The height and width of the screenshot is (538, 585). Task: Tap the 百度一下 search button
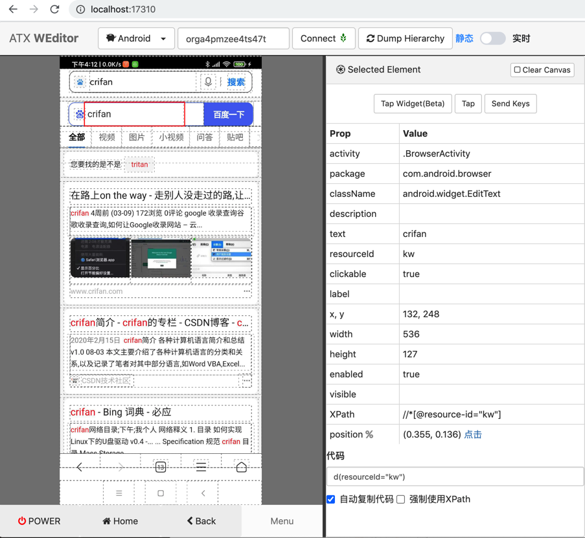tap(228, 114)
